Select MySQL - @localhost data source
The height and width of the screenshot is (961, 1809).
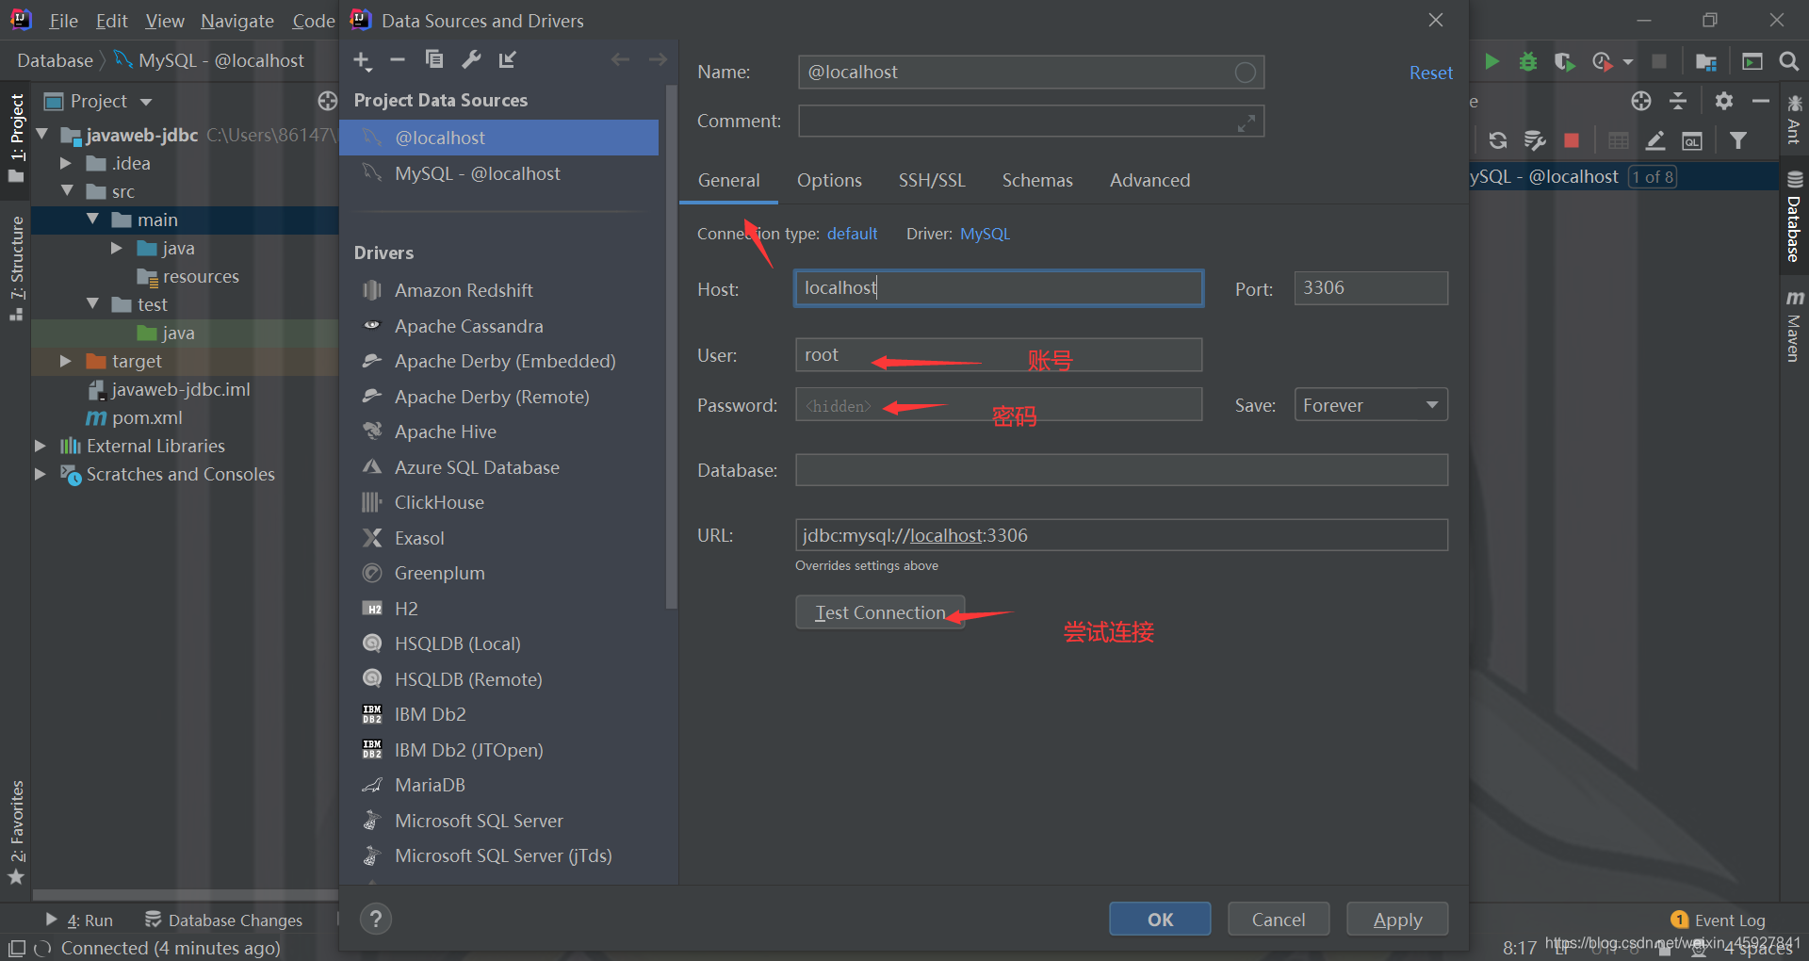(x=499, y=173)
